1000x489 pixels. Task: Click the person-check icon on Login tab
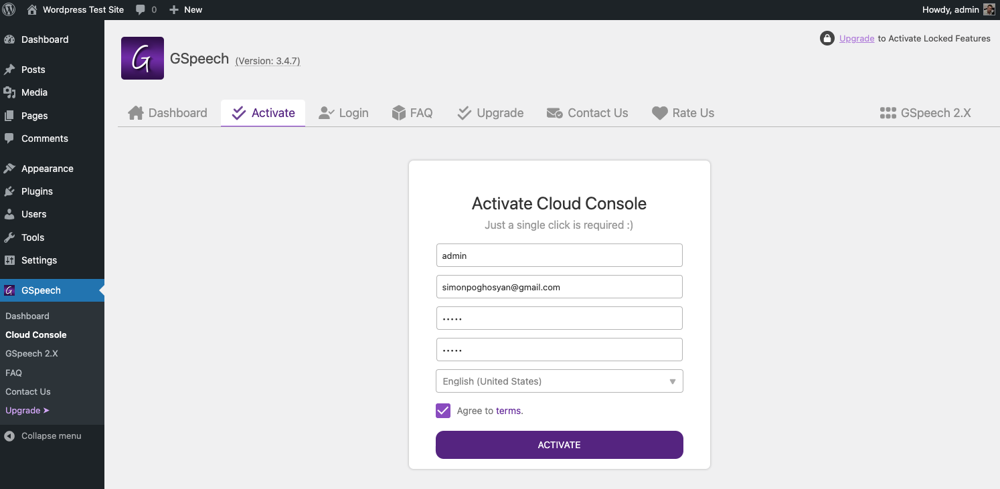point(327,113)
